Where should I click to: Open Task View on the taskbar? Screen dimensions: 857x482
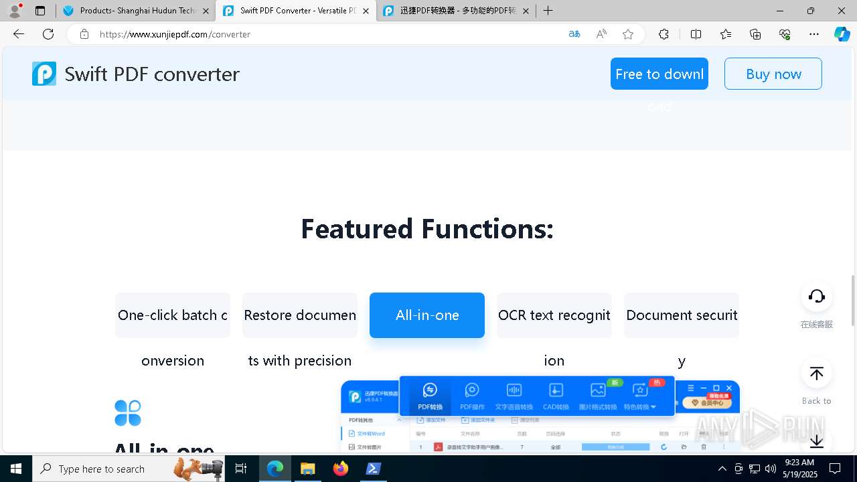pyautogui.click(x=241, y=469)
